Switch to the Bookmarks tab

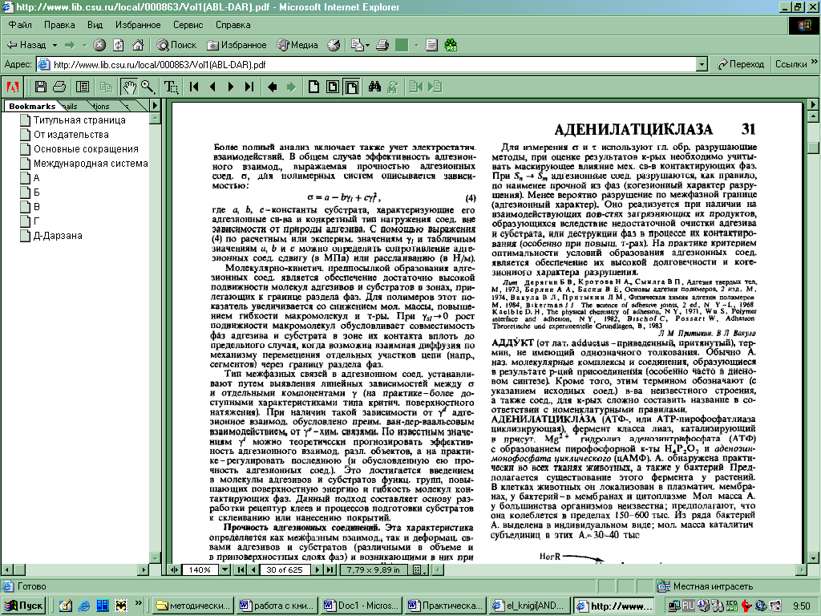point(32,107)
